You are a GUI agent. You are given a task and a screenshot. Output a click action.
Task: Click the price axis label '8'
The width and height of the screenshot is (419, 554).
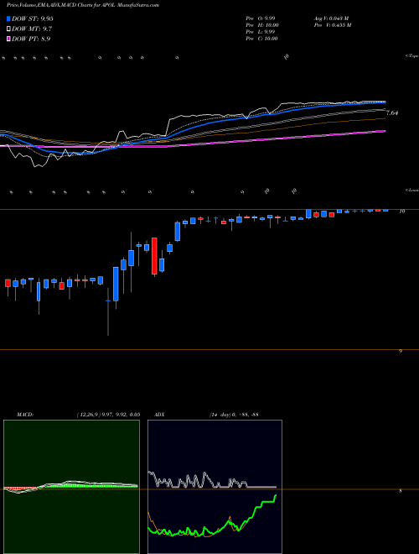[401, 491]
